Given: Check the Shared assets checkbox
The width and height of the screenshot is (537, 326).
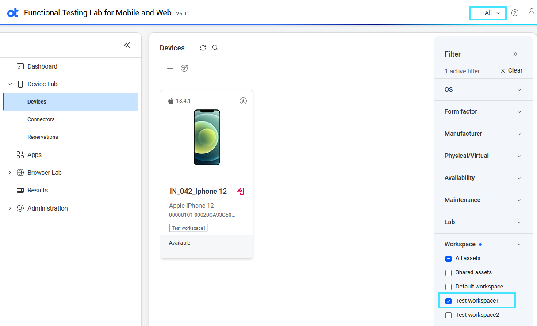Looking at the screenshot, I should pos(449,272).
